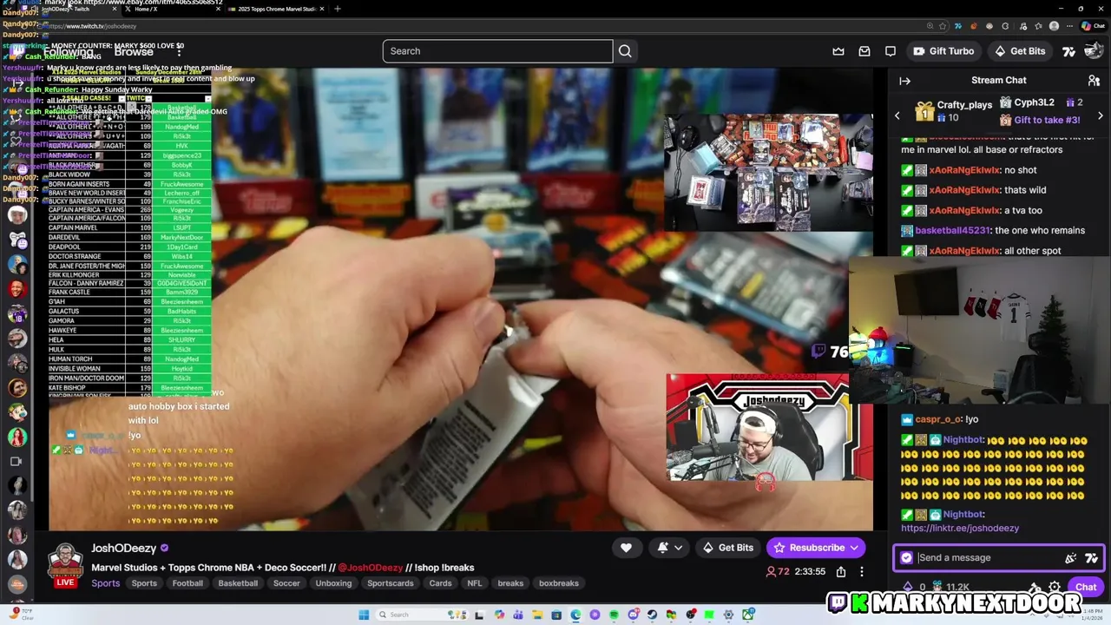Open the user profile avatar menu
This screenshot has width=1111, height=625.
[1093, 51]
